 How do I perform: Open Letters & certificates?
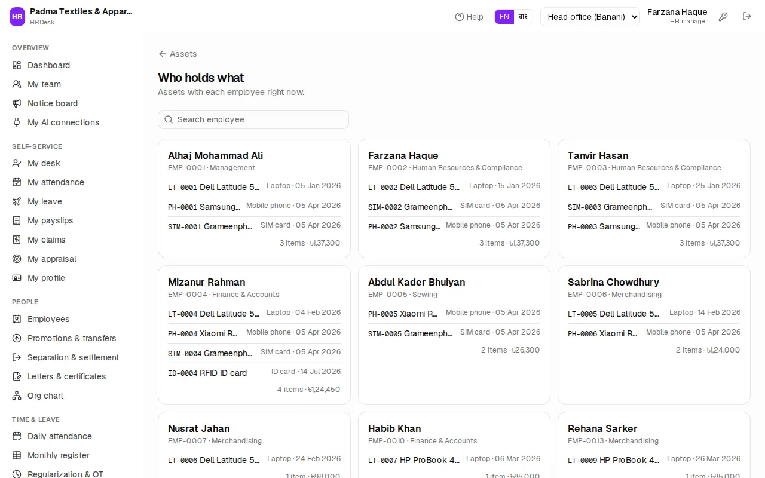[71, 376]
